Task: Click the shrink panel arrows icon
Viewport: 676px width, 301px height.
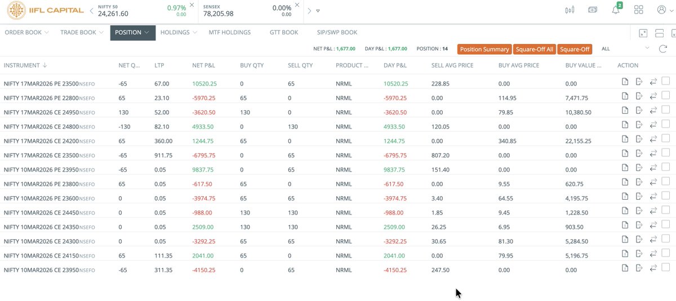Action: (644, 33)
